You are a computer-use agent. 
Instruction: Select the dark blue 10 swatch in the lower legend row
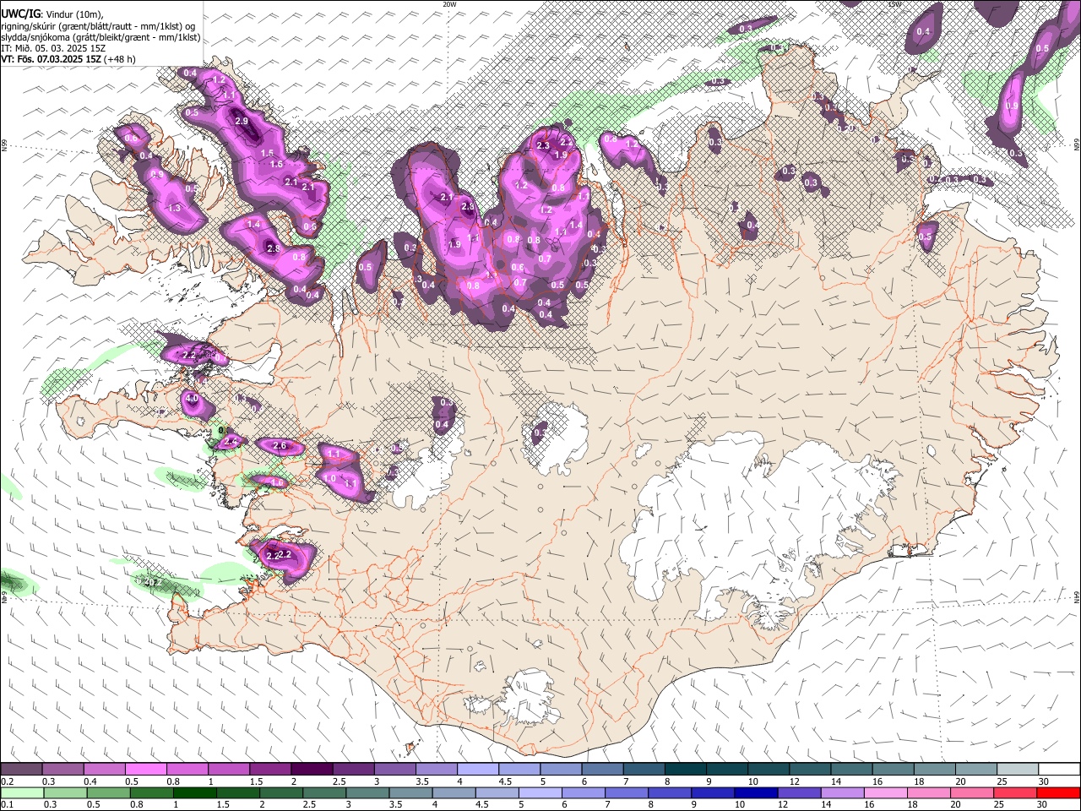(756, 793)
